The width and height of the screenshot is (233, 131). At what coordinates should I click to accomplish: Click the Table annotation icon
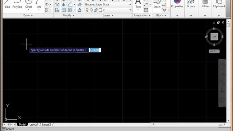click(146, 10)
